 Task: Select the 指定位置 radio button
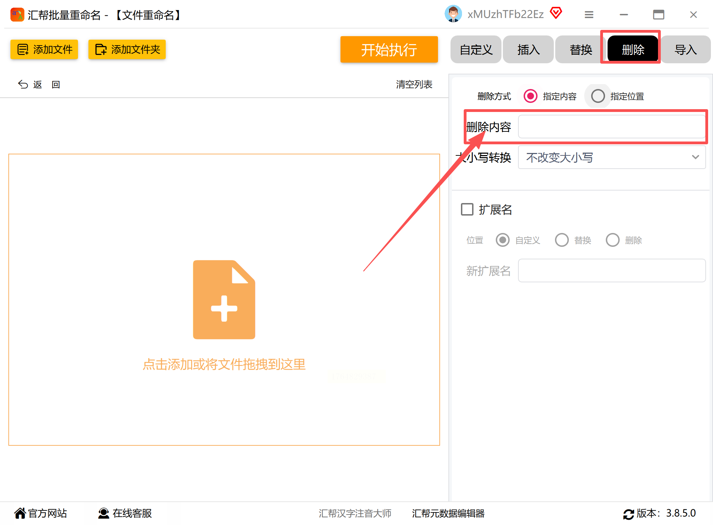pos(598,96)
